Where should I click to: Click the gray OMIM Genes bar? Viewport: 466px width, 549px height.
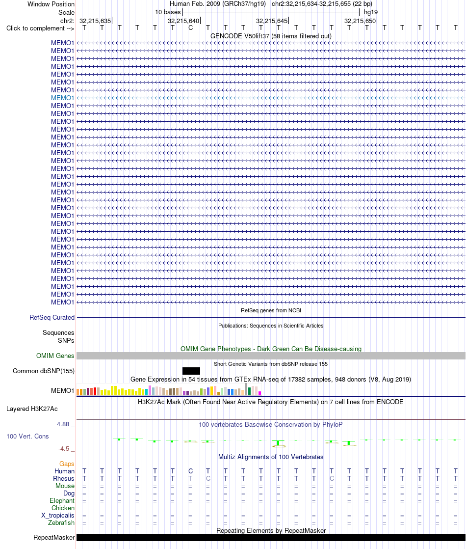[271, 356]
